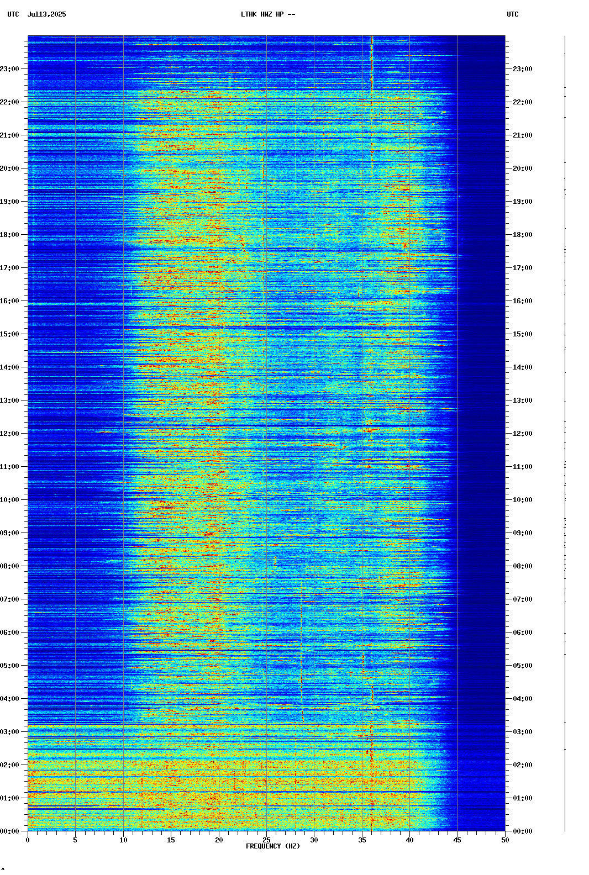Click the 'UTC' label above the right time axis

point(513,14)
